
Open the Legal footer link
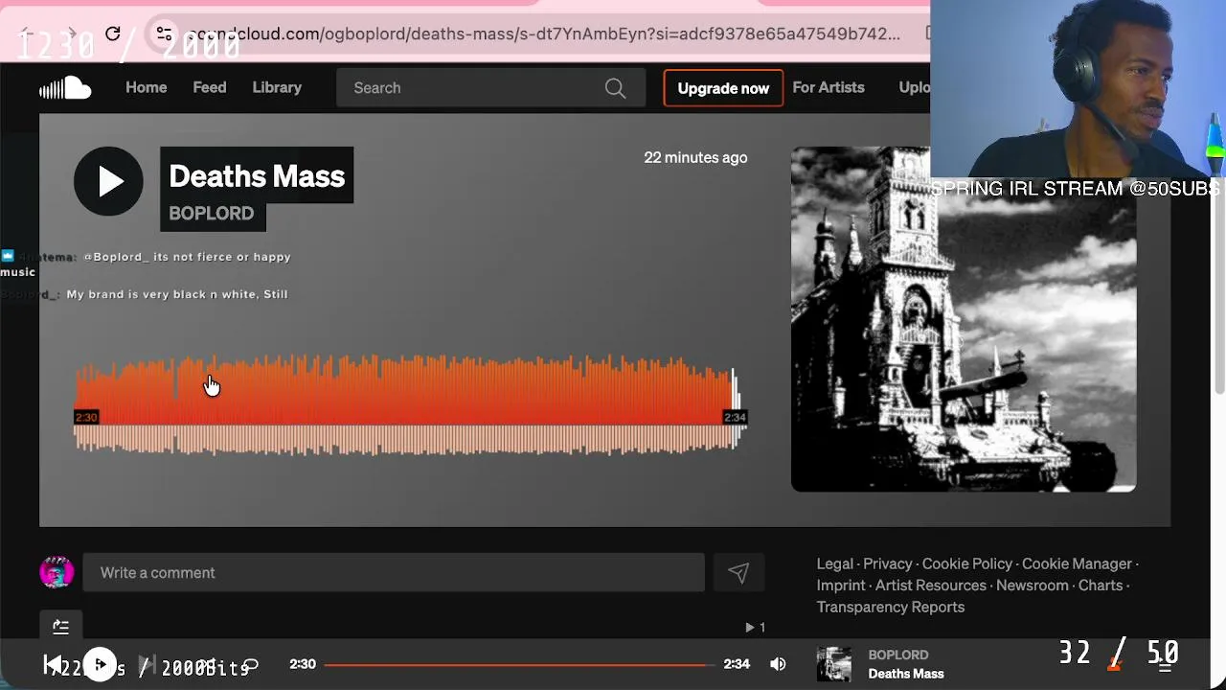[x=835, y=563]
